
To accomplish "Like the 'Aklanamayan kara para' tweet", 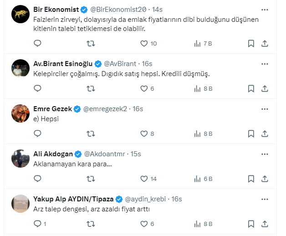I will point(144,179).
